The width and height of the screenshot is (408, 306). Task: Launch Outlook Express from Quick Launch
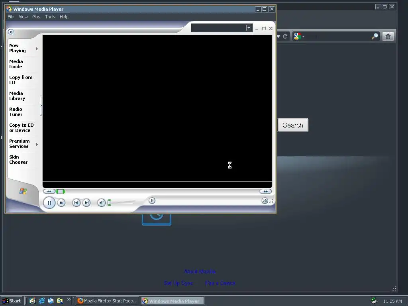(x=51, y=301)
